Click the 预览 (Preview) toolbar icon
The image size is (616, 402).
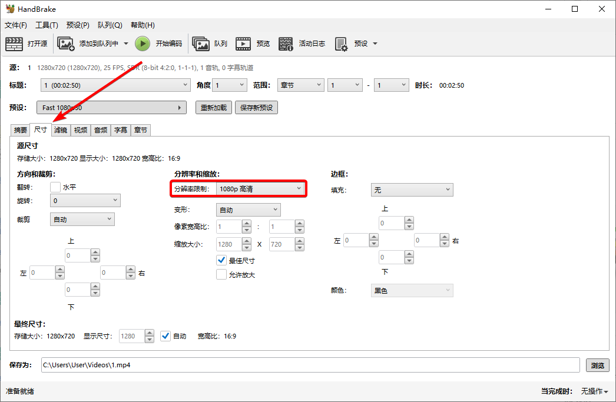pos(244,43)
